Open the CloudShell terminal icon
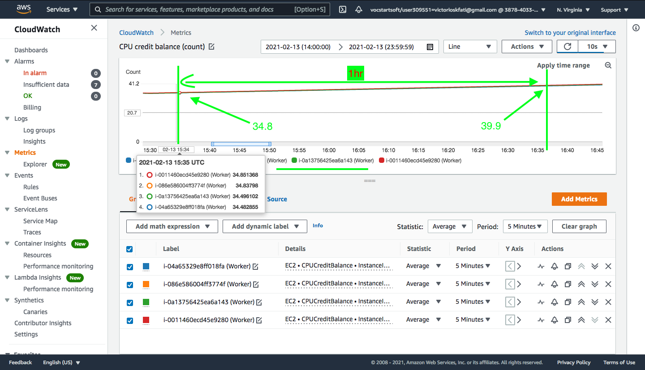The height and width of the screenshot is (370, 645). pyautogui.click(x=343, y=9)
